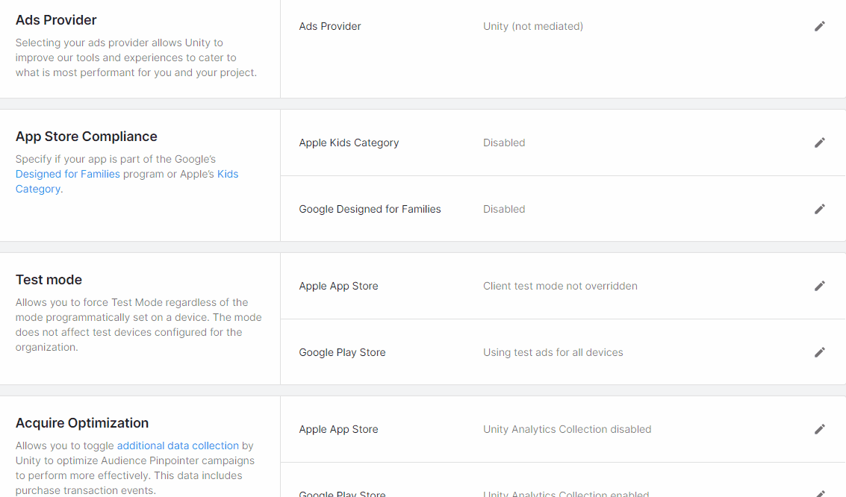Click the App Store Compliance heading
Viewport: 846px width, 497px height.
[x=87, y=137]
